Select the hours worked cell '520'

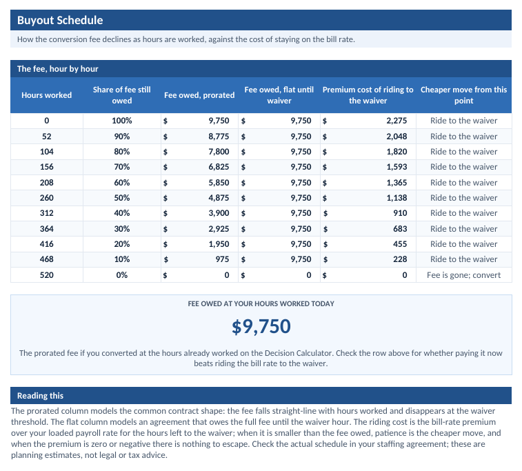click(x=47, y=275)
